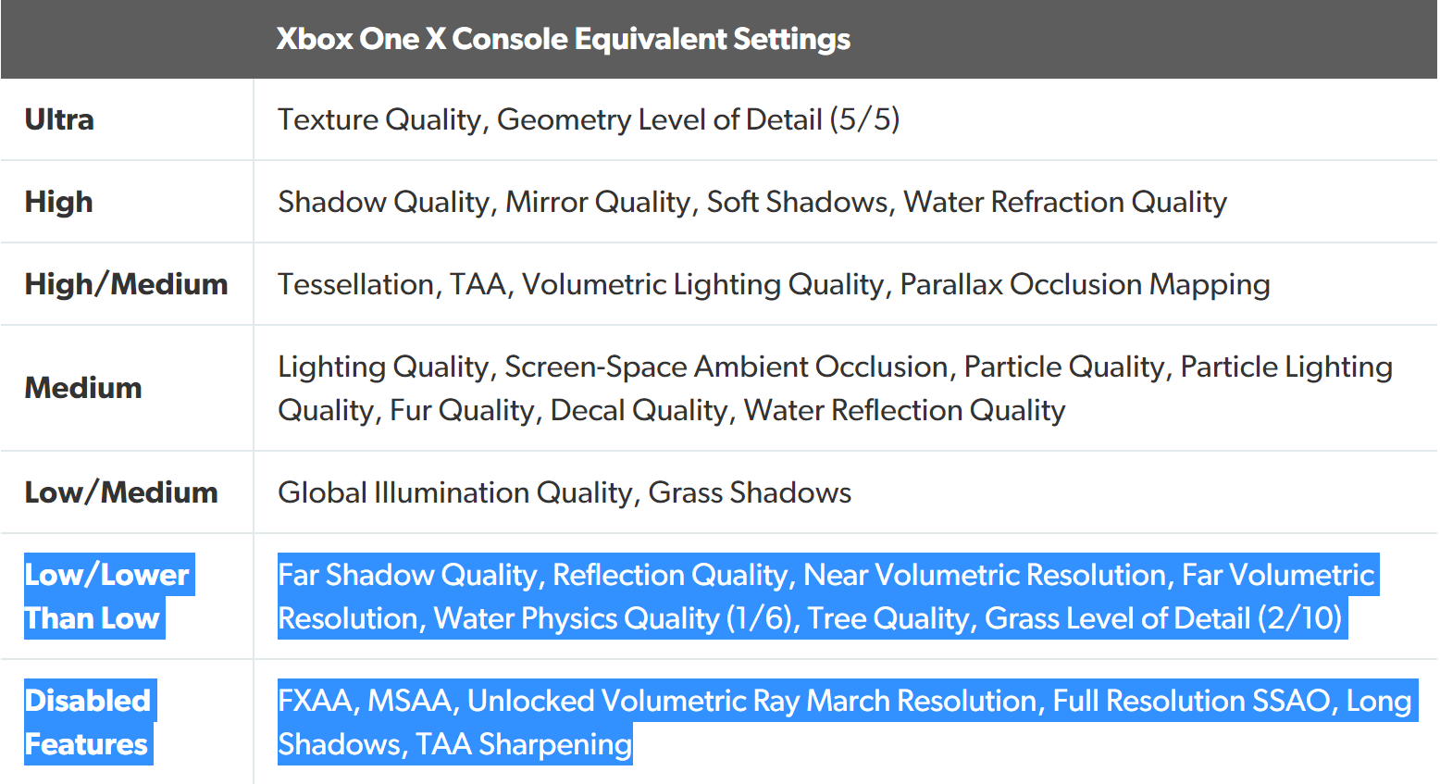
Task: Click the Water Refraction Quality text
Action: coord(1064,202)
